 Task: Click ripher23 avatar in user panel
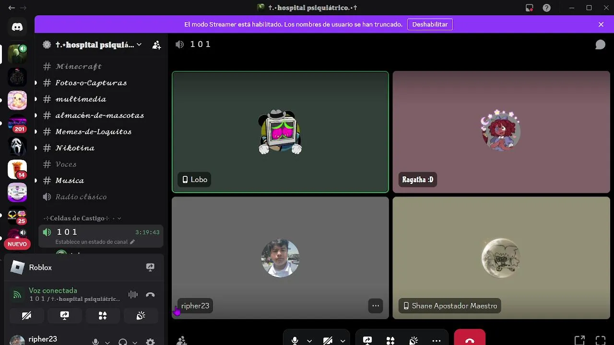click(x=17, y=341)
